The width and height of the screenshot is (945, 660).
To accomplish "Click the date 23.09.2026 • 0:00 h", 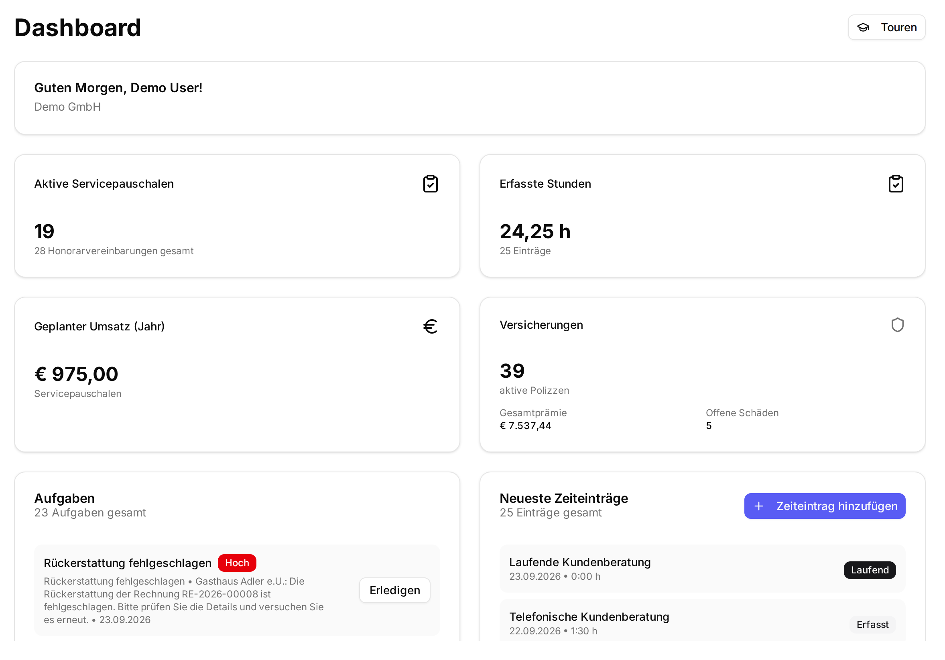I will [555, 577].
